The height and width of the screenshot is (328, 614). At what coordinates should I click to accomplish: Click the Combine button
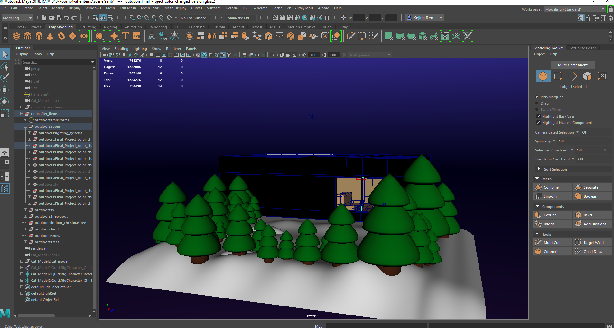[553, 187]
